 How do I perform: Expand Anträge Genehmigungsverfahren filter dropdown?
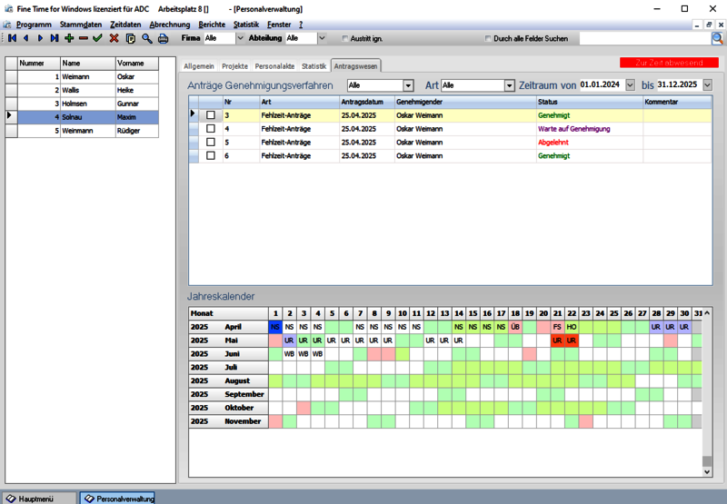pos(408,85)
